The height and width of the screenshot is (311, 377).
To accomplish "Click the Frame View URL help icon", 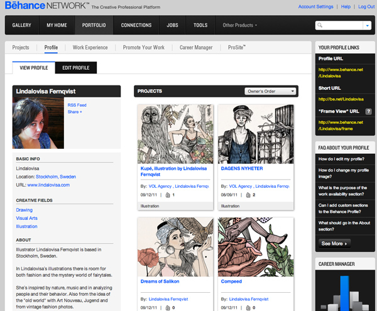I will pos(368,111).
